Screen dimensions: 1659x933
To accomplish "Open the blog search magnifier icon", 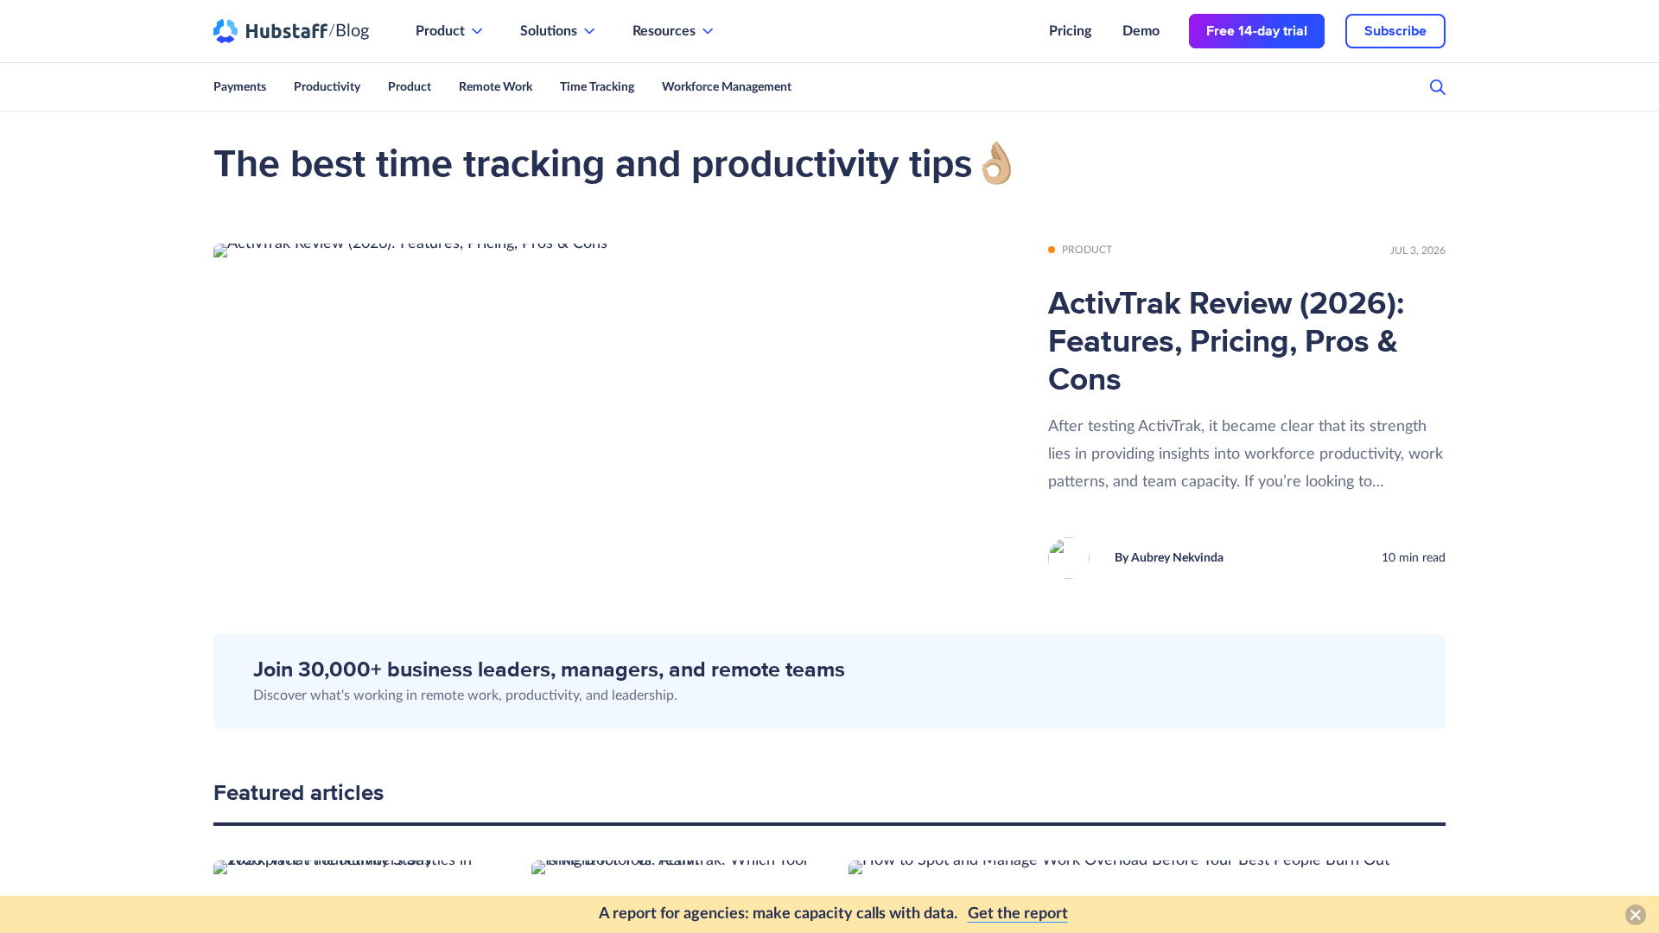I will (1437, 87).
